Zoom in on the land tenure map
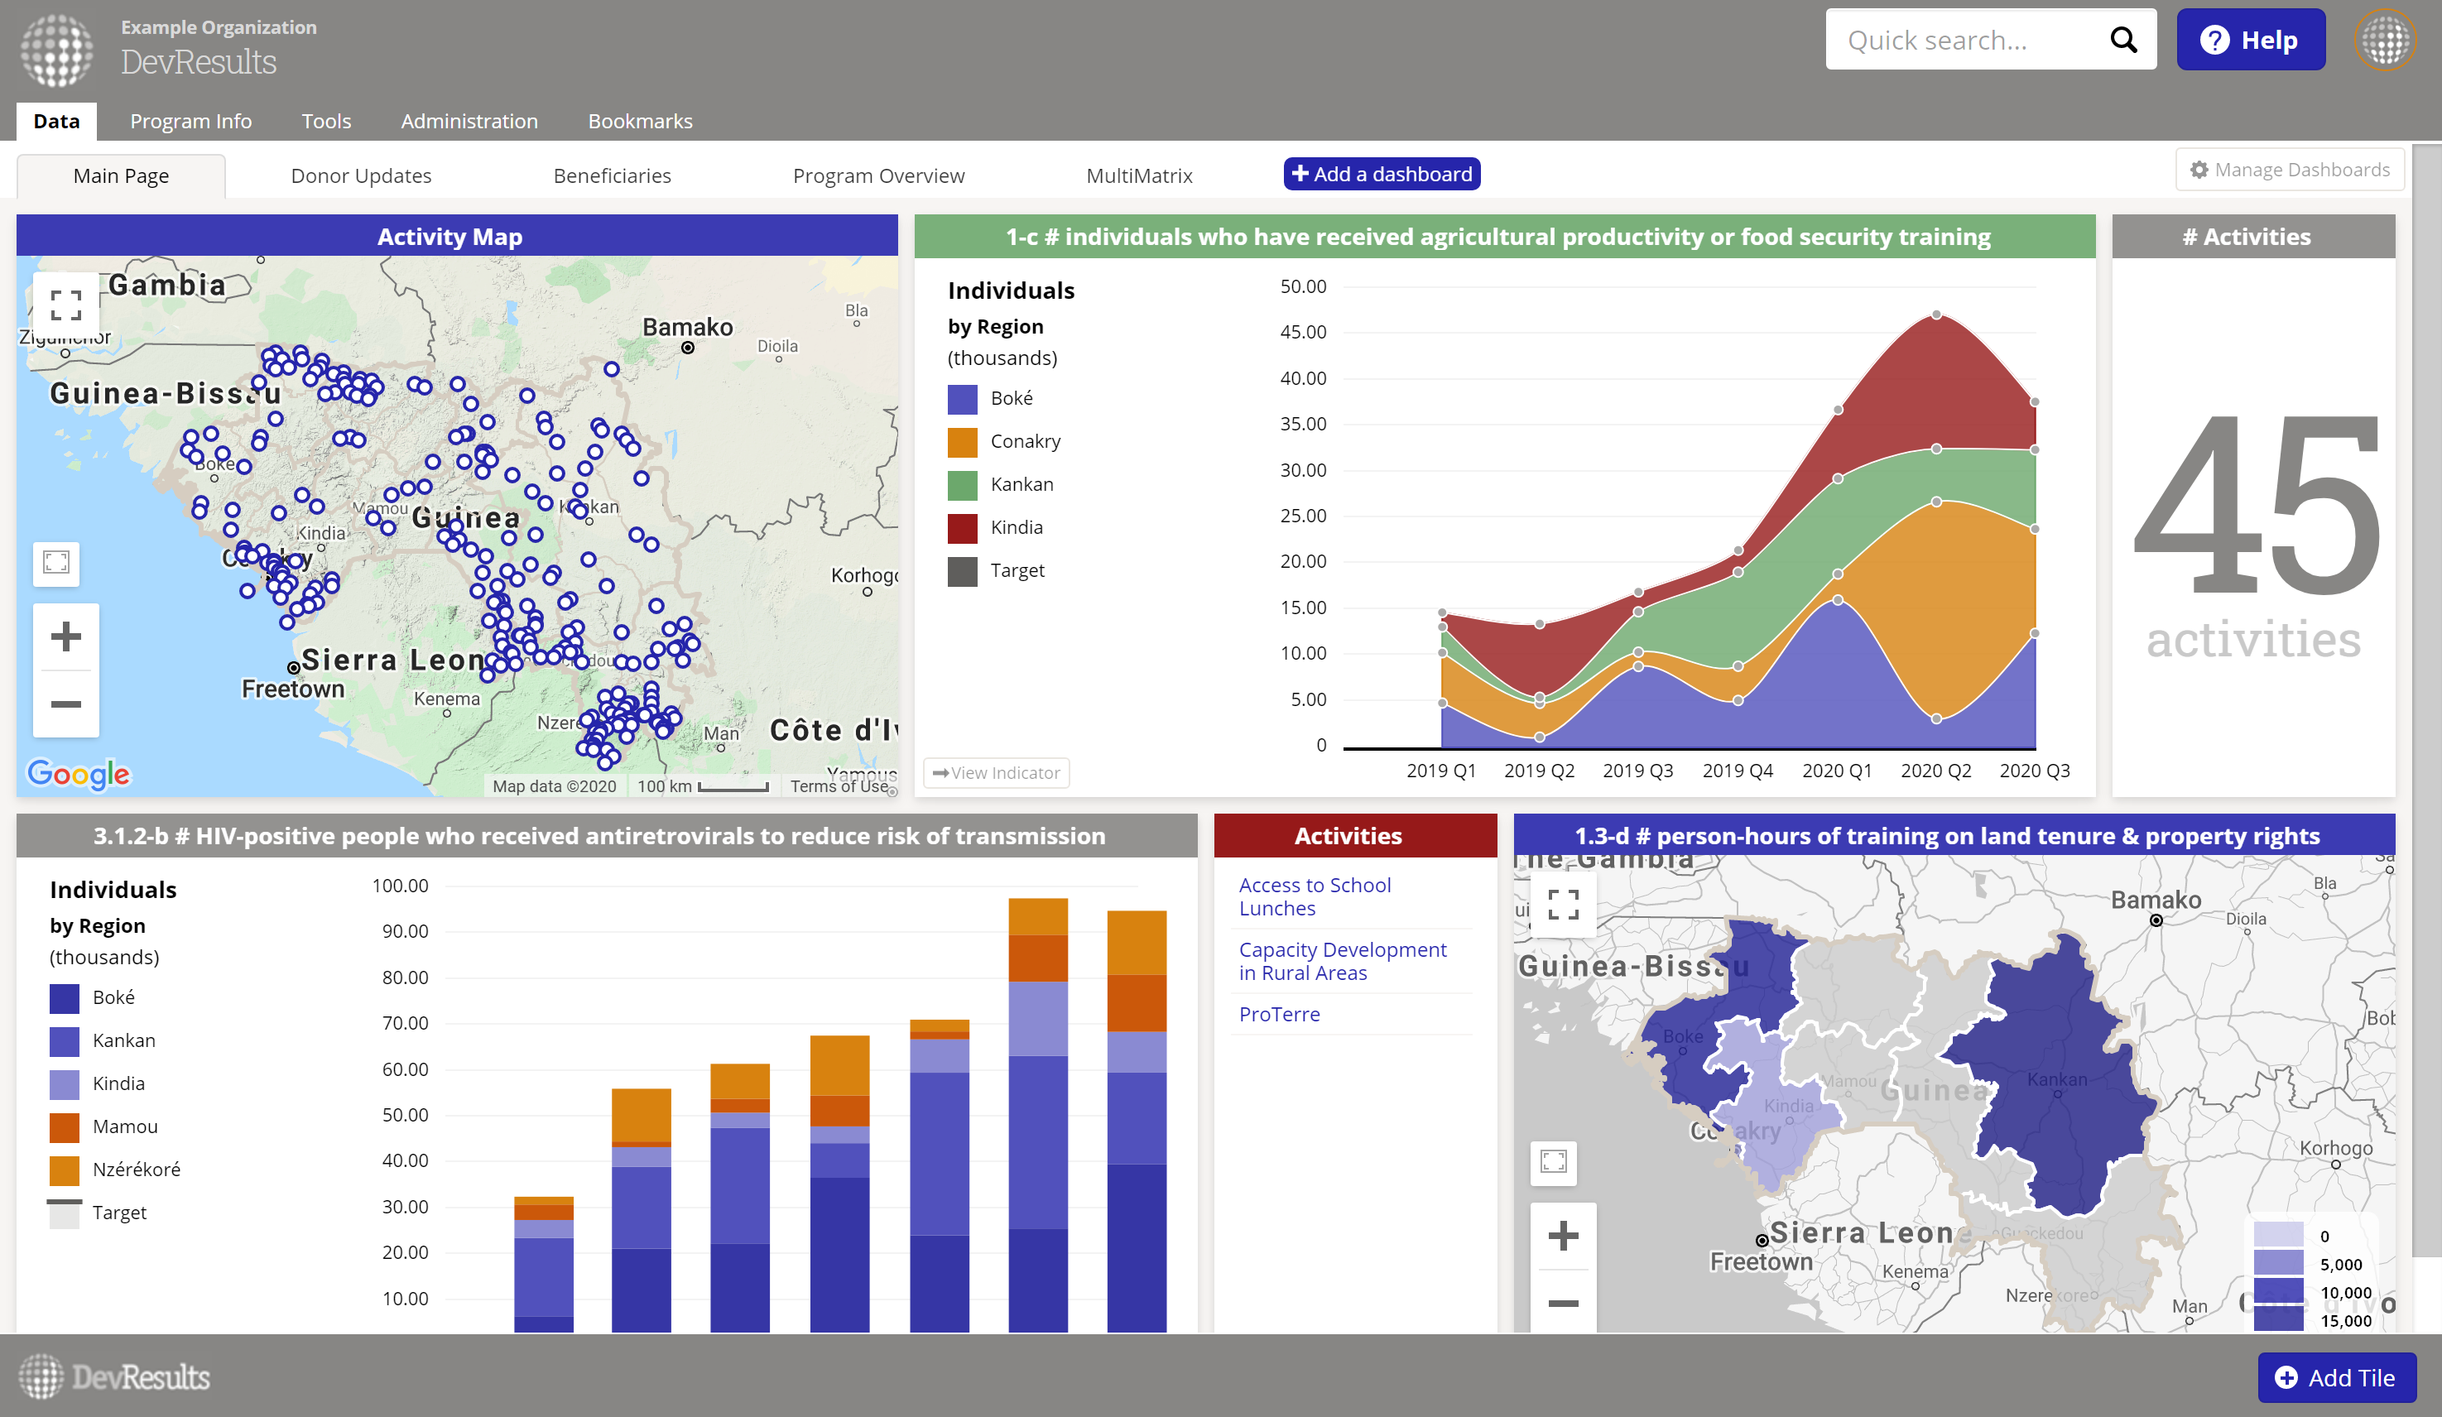 pyautogui.click(x=1562, y=1236)
